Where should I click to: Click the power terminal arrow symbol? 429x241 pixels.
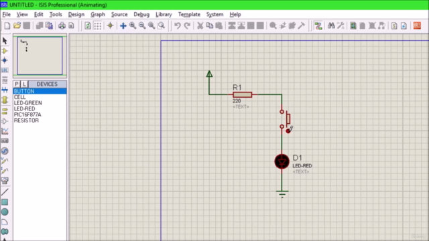[209, 74]
